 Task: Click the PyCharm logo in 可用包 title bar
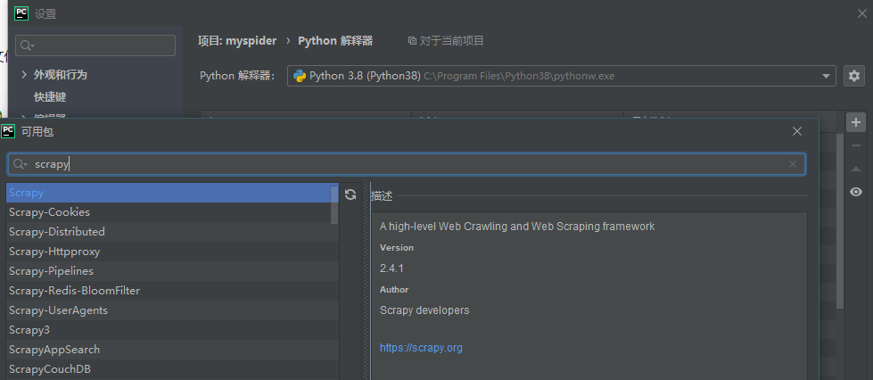pos(8,131)
